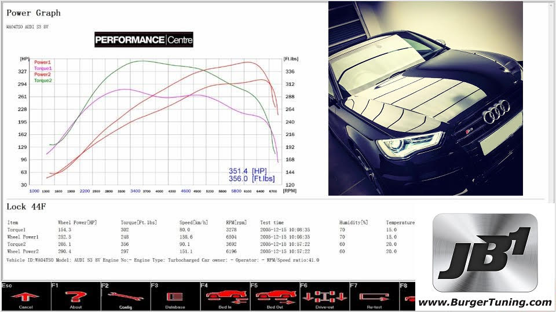Click the 6504 RPM value
Screen dimensions: 556x312
tap(231, 237)
